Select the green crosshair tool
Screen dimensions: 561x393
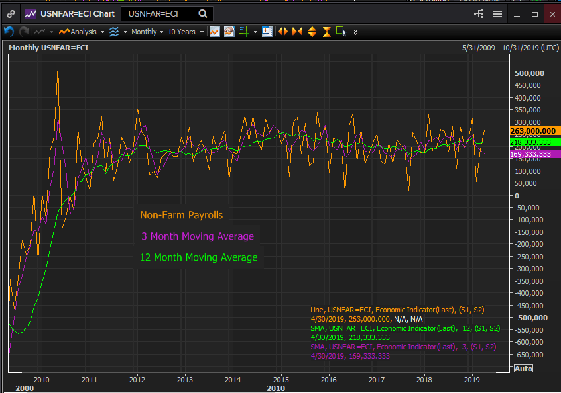[243, 32]
